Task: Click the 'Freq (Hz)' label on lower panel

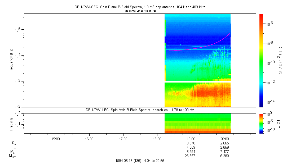Action: click(x=11, y=123)
